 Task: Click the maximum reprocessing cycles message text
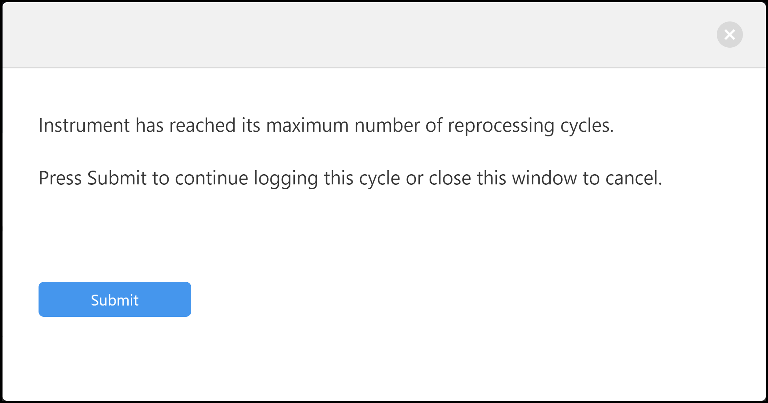click(326, 125)
